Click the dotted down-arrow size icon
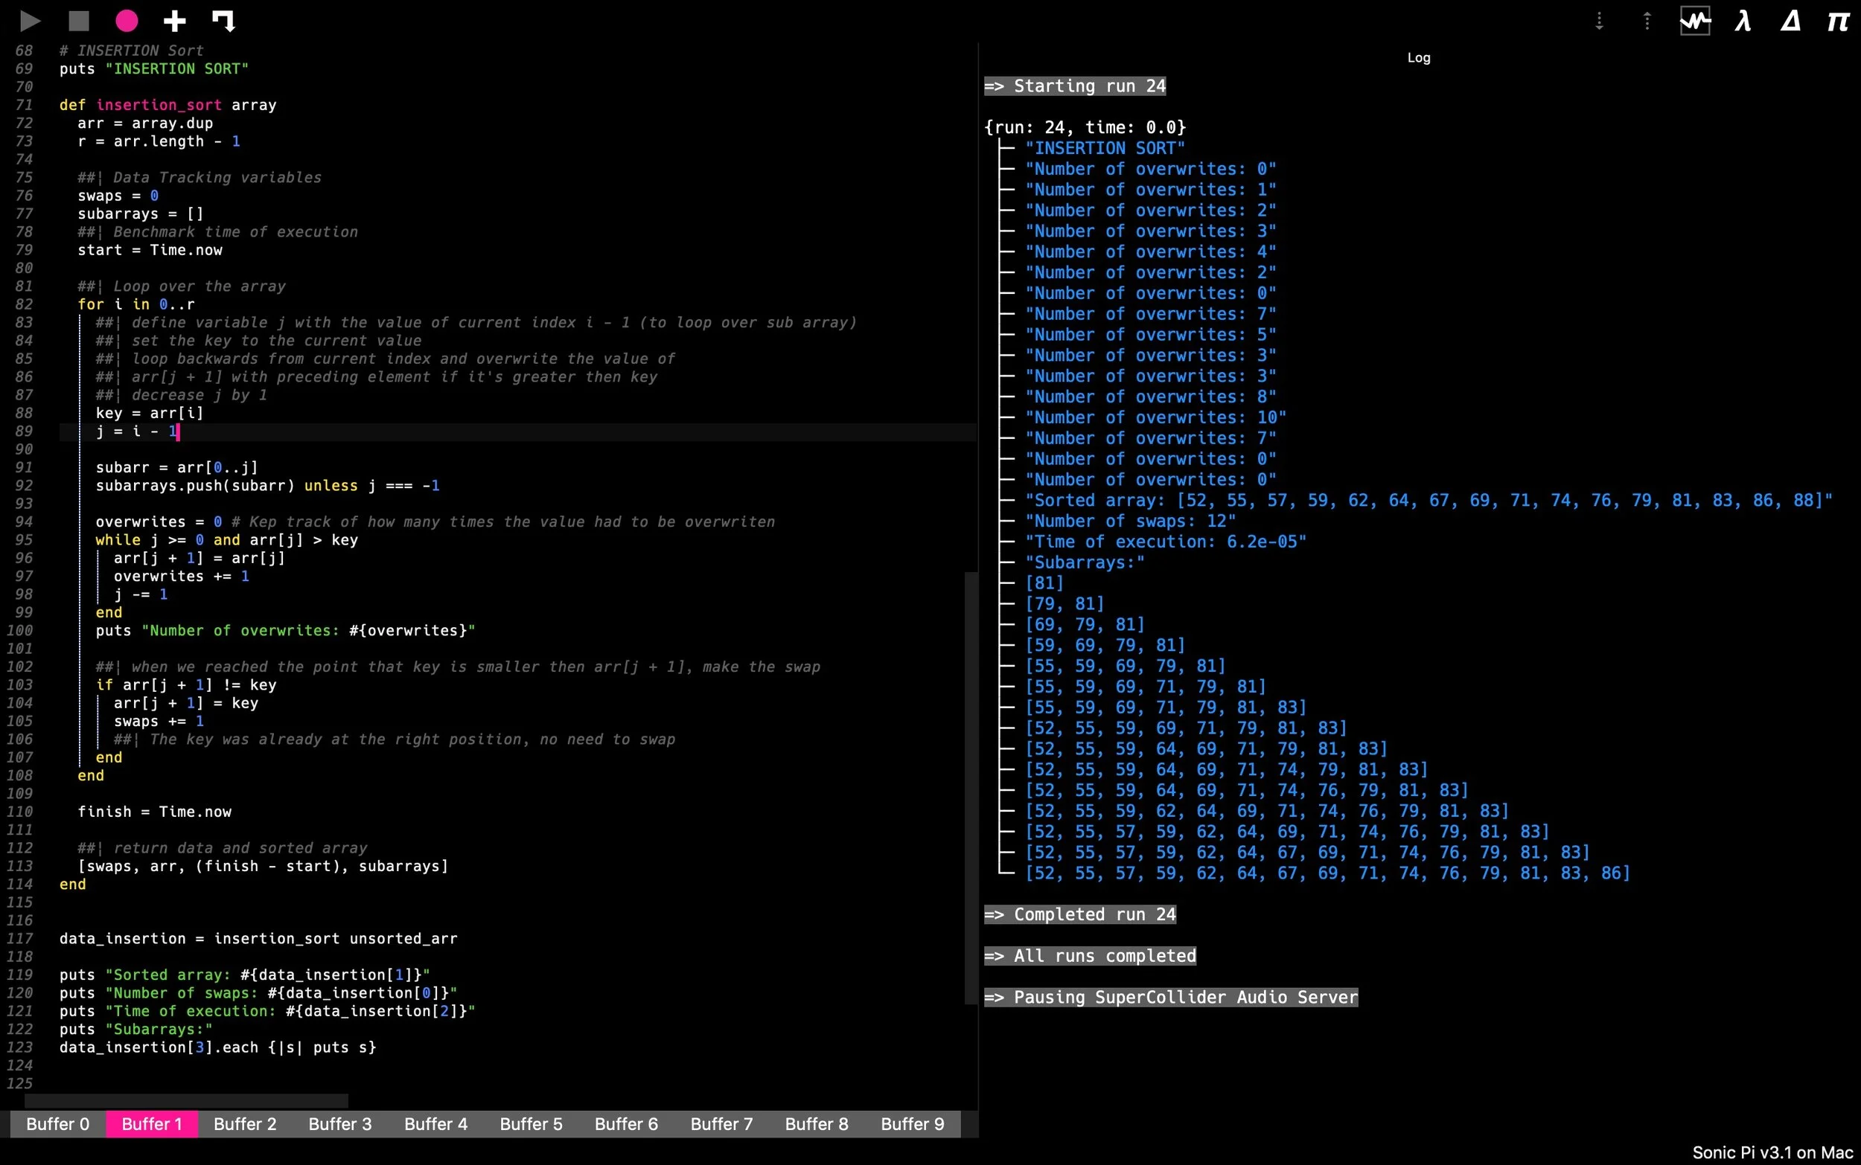Image resolution: width=1861 pixels, height=1165 pixels. click(x=1599, y=21)
